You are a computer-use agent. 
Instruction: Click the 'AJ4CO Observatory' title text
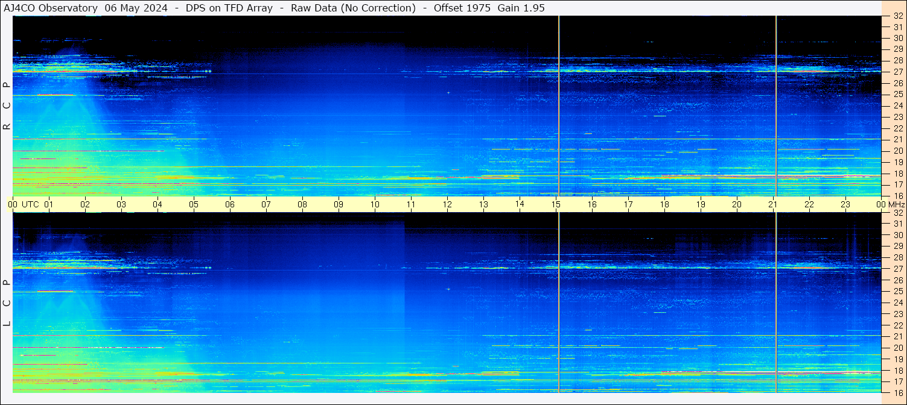point(51,8)
